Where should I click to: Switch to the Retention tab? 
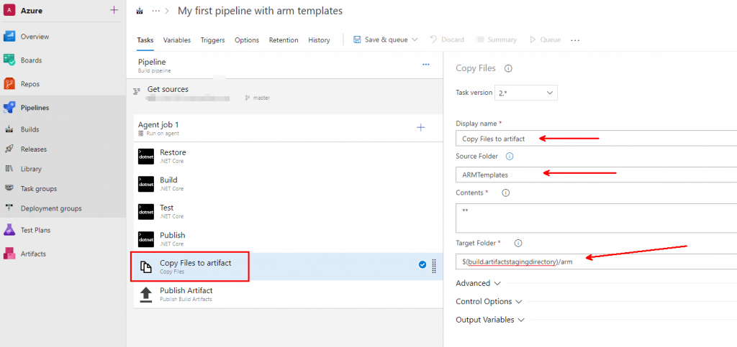tap(284, 40)
